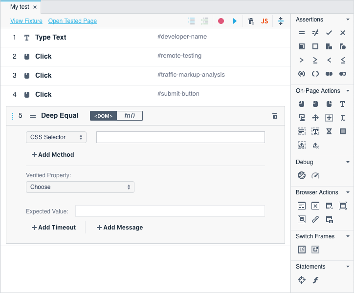The image size is (354, 293).
Task: Add the link icon in Browser Actions
Action: pos(315,219)
